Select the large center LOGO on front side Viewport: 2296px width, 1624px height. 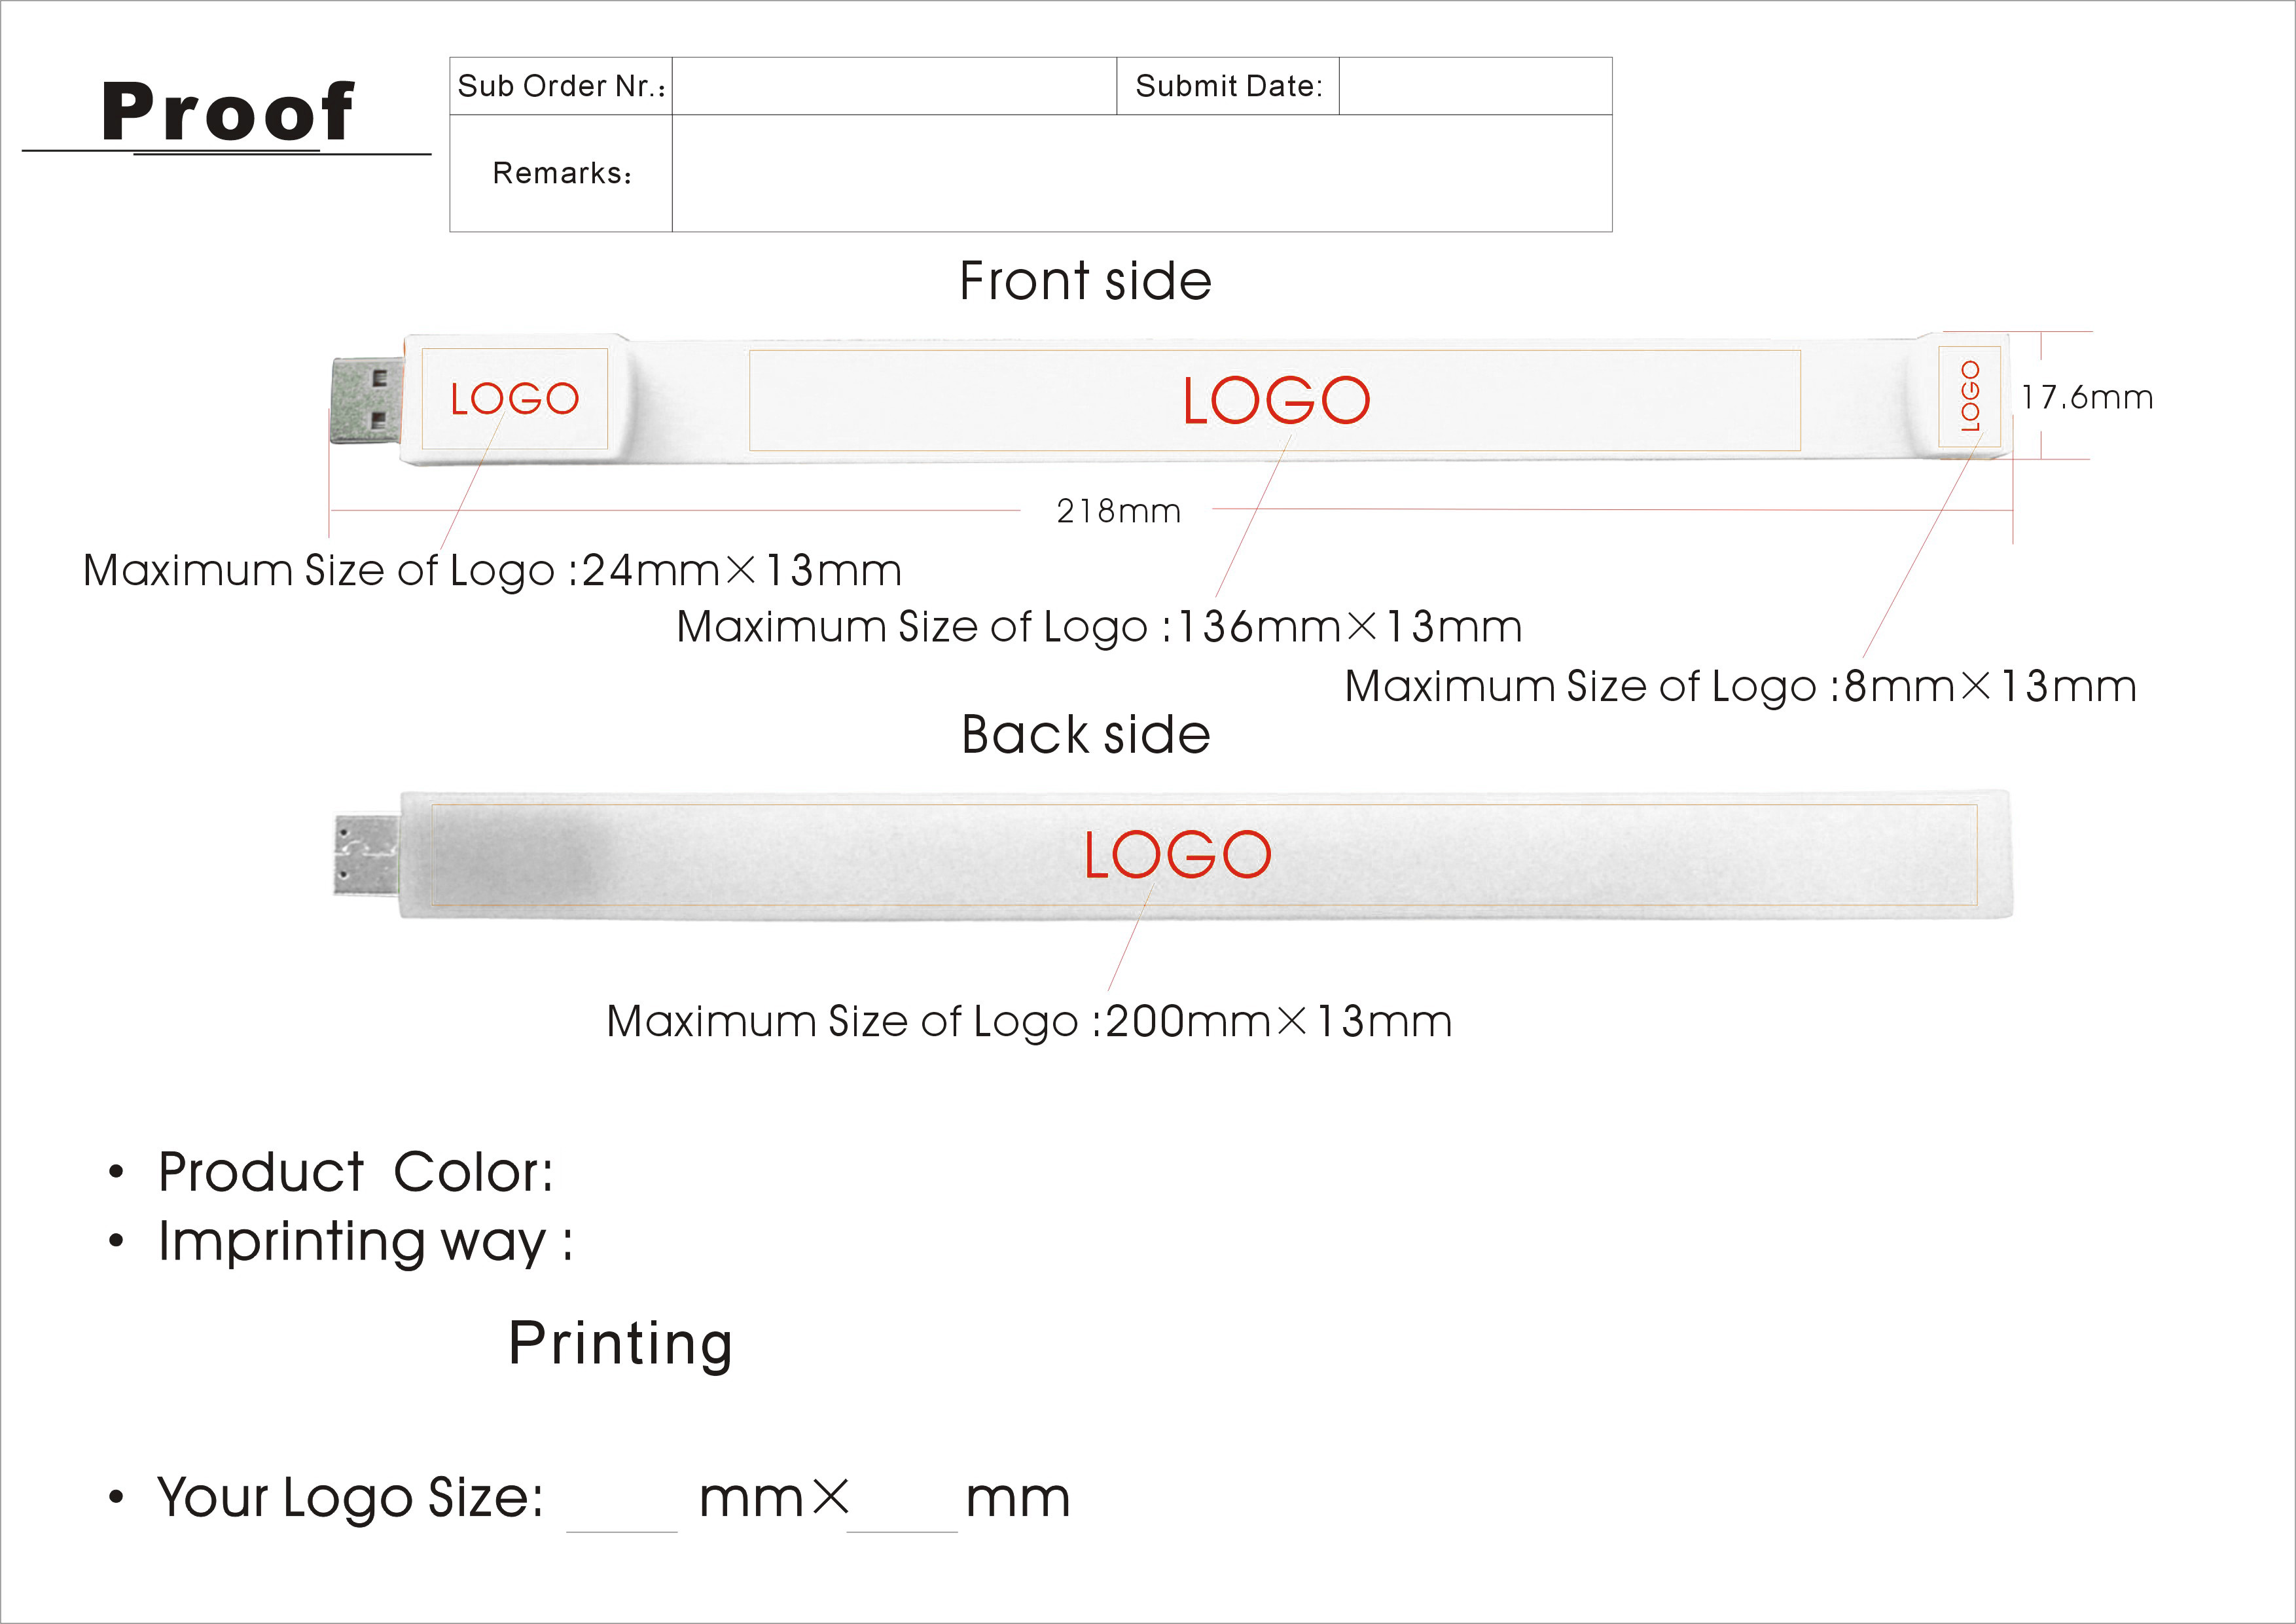1276,401
